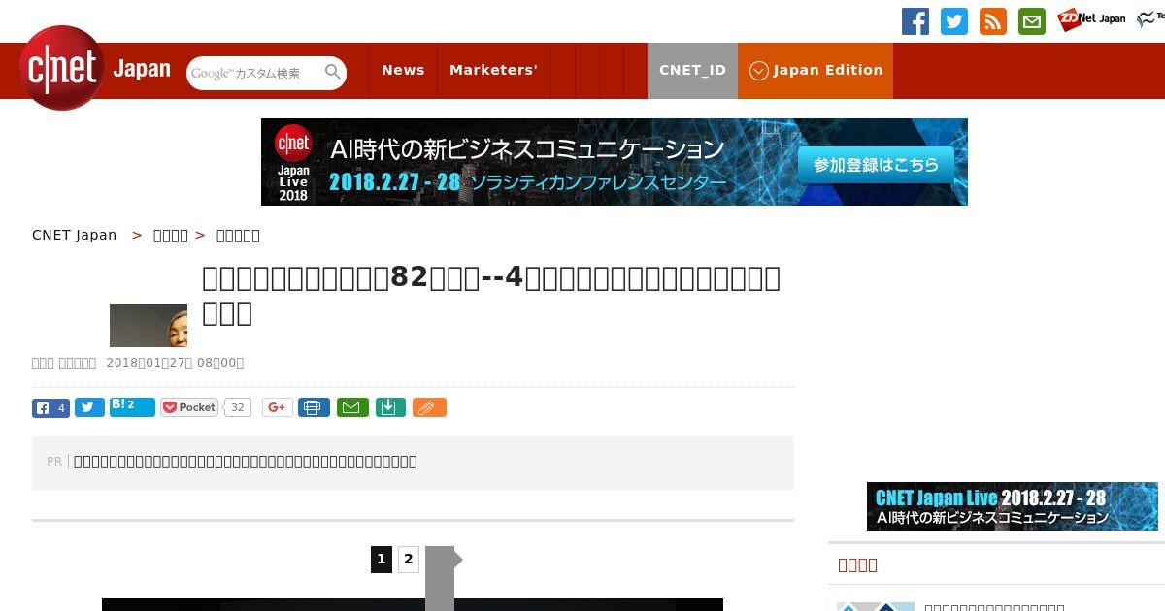This screenshot has height=611, width=1165.
Task: Open the print view icon
Action: 314,407
